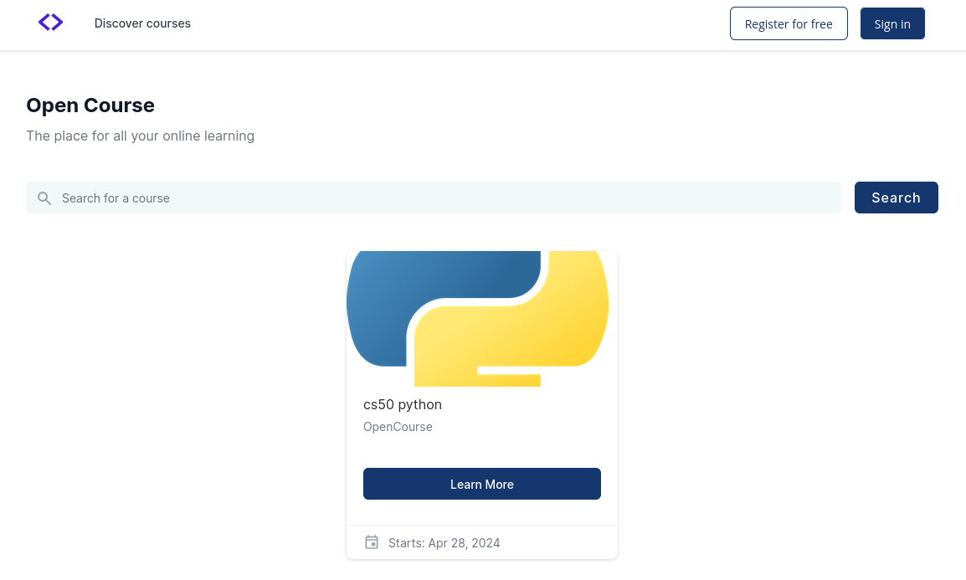Click the Open Course page heading

90,105
